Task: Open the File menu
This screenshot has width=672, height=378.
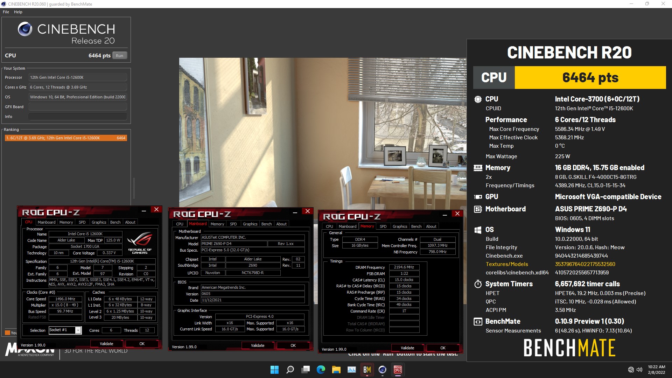Action: 6,12
